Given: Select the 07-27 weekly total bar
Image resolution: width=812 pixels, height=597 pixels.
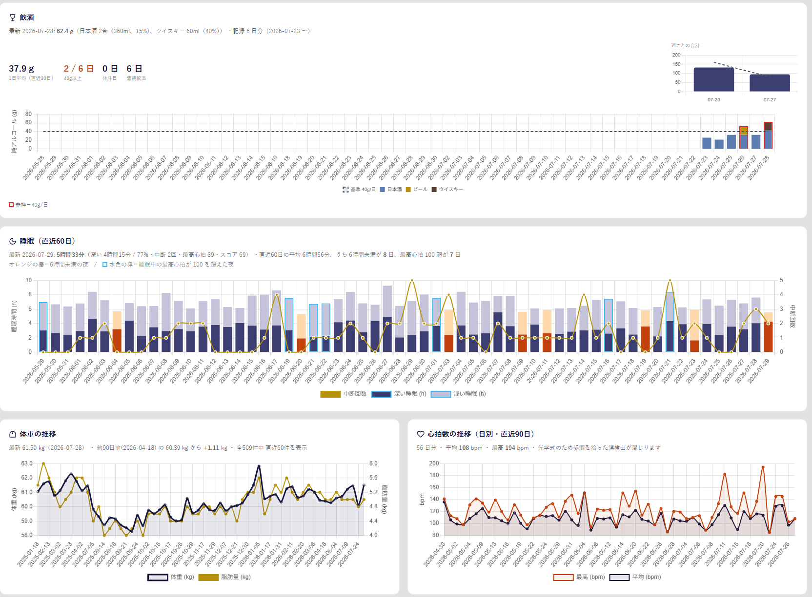Looking at the screenshot, I should [770, 83].
